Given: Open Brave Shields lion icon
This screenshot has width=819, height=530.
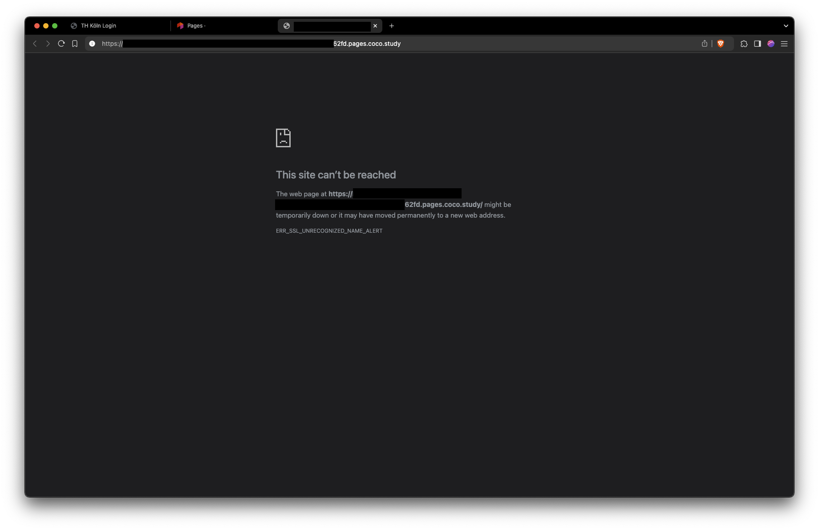Looking at the screenshot, I should (x=721, y=44).
